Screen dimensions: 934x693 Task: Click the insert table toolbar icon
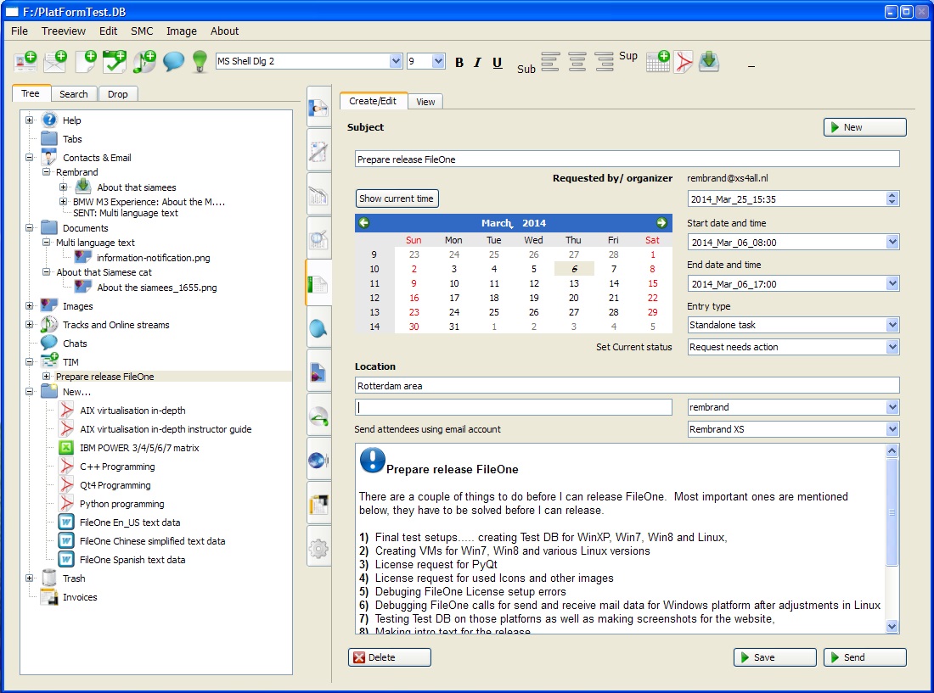click(657, 62)
